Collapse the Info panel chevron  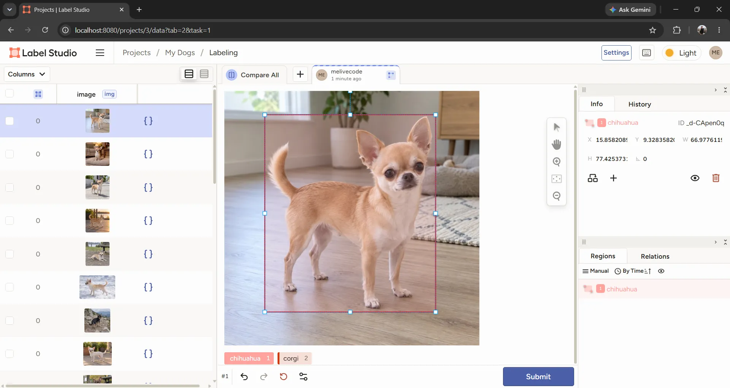716,90
